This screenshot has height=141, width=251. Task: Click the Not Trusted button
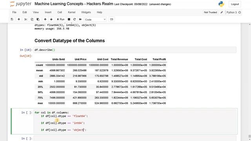tap(210, 12)
